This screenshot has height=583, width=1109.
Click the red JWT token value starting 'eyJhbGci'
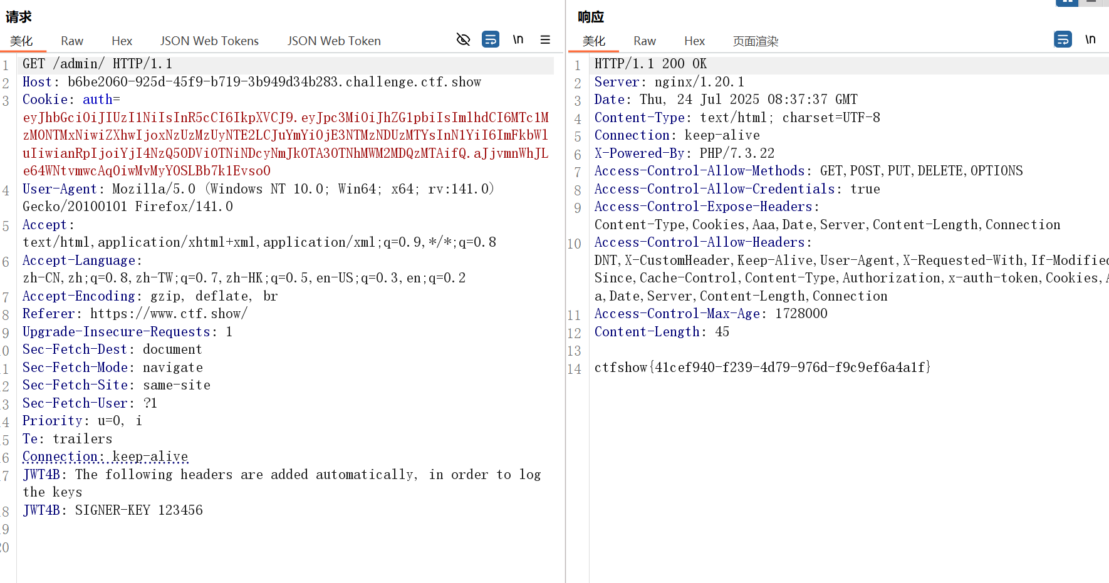click(x=286, y=144)
